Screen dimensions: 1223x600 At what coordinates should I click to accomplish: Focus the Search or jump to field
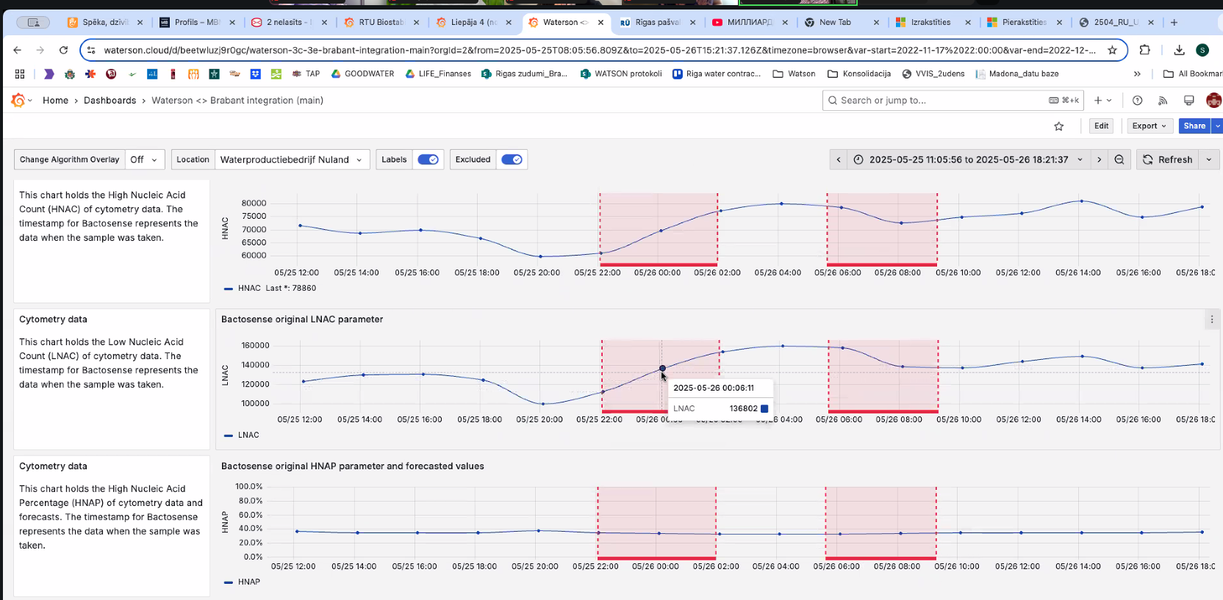click(953, 101)
